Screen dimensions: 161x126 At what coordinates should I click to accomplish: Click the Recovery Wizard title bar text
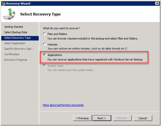[x=18, y=3]
